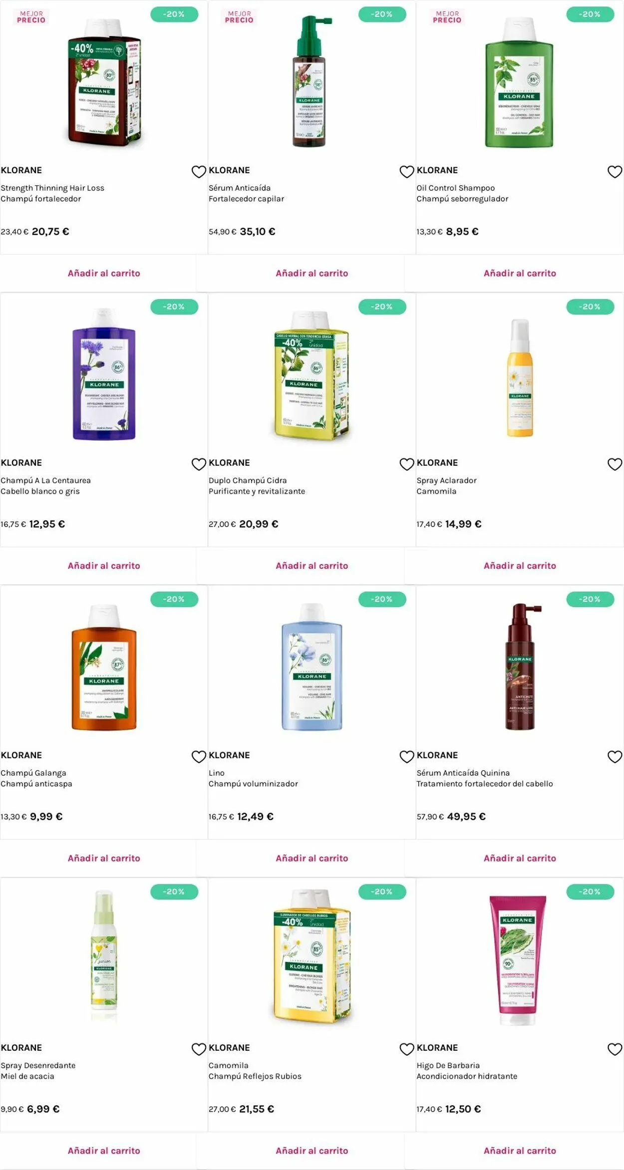Screen dimensions: 624x1170
Task: Heart the Spray Aclarador Camomila product
Action: coord(615,464)
